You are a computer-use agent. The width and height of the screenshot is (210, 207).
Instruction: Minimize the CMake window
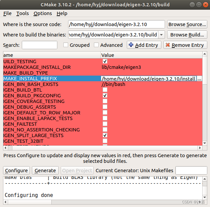coord(192,5)
